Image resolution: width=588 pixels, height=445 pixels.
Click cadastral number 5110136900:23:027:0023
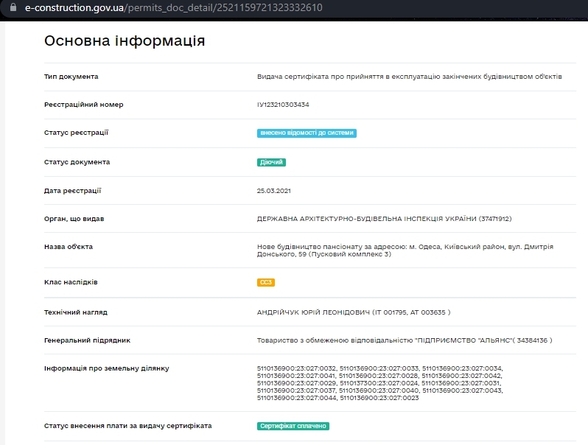click(x=379, y=398)
